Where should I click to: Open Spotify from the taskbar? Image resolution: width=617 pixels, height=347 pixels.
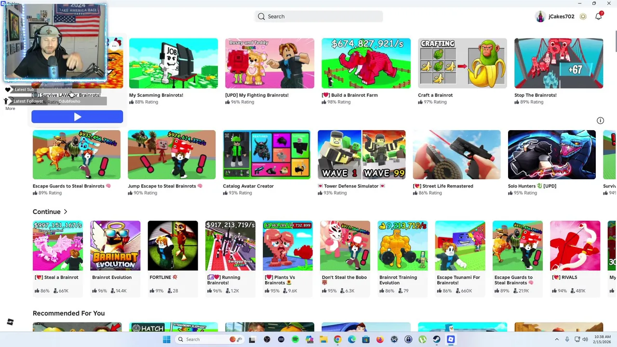coord(295,339)
